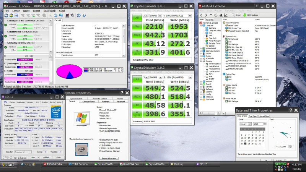Image resolution: width=306 pixels, height=172 pixels.
Task: Click magenta Szabad terület legend swatch
Action: coord(85,69)
